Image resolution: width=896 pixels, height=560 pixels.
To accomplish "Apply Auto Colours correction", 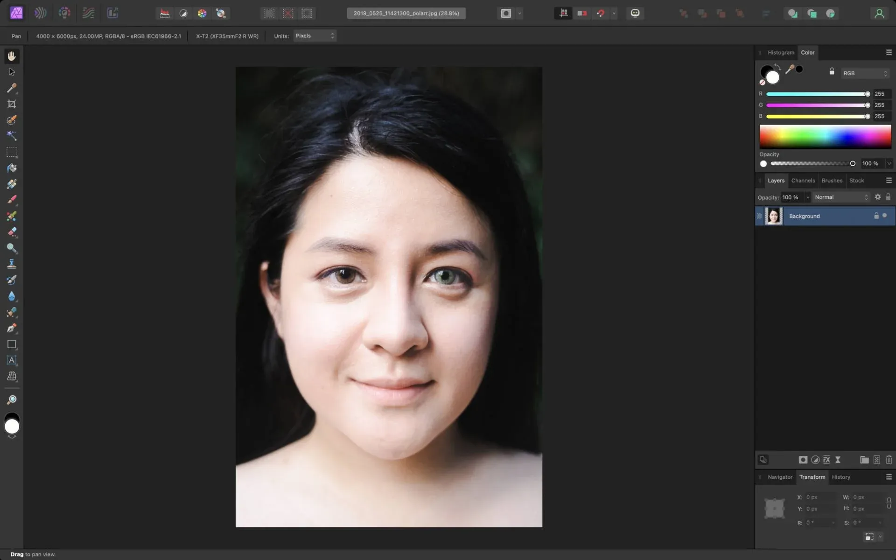I will 202,13.
